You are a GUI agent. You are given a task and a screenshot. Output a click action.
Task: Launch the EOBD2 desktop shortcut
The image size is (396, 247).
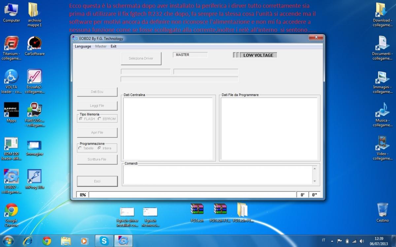coord(12,181)
